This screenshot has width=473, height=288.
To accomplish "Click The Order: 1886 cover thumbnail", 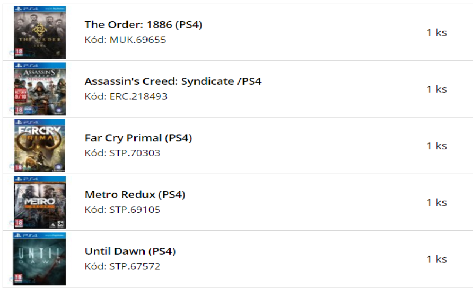I will pos(40,32).
